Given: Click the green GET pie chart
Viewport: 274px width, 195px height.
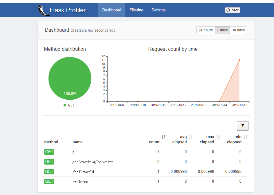Looking at the screenshot, I should pyautogui.click(x=70, y=78).
